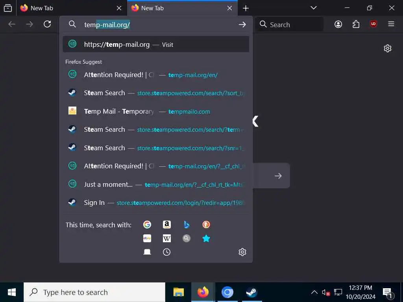Click the muted volume tray icon

325,292
